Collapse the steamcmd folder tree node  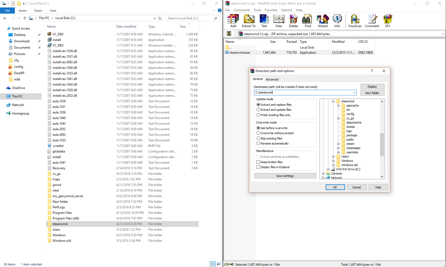tap(333, 101)
